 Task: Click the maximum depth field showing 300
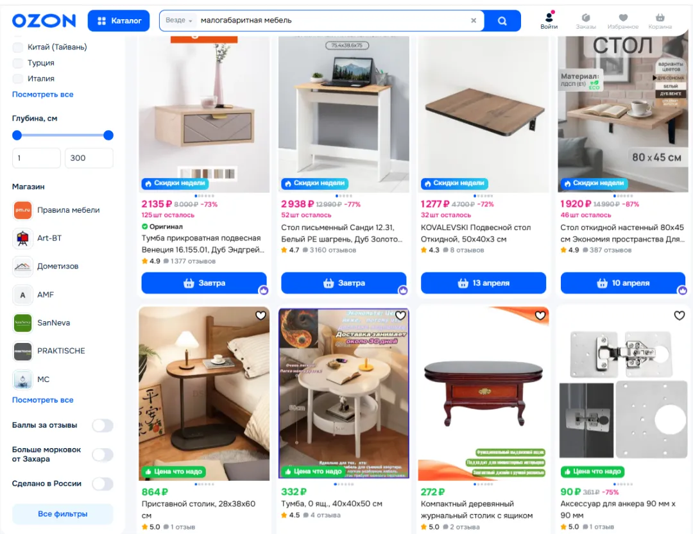tap(89, 158)
